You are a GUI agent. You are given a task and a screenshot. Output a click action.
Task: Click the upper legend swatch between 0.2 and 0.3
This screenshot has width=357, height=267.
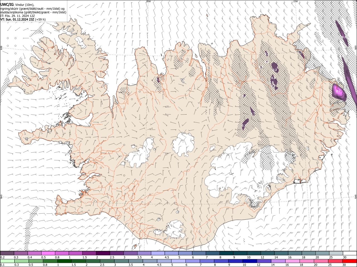(x=7, y=253)
